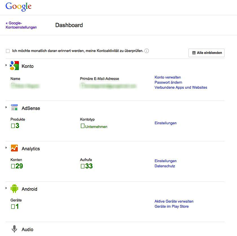Click the Android robot icon
The width and height of the screenshot is (237, 236).
pyautogui.click(x=14, y=189)
